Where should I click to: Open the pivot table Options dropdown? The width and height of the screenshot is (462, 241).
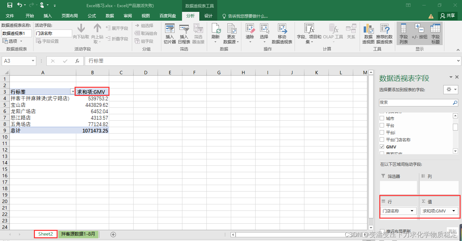tap(12, 41)
